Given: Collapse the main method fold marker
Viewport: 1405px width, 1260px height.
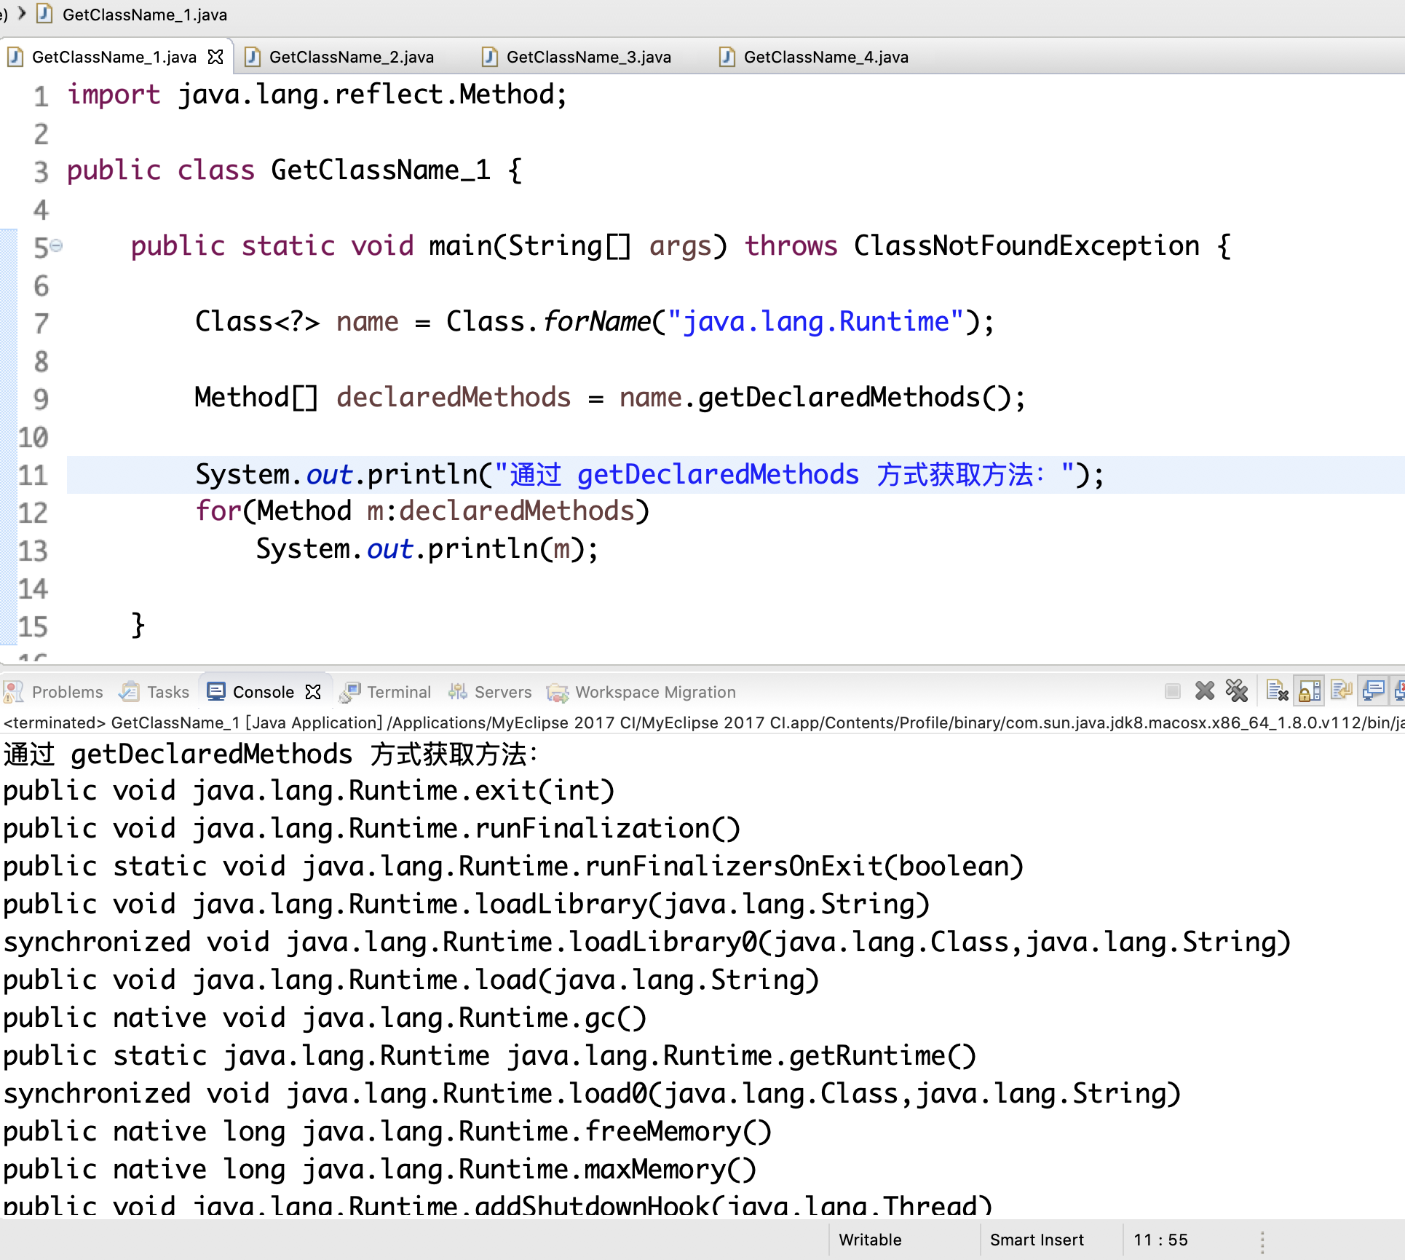Looking at the screenshot, I should (57, 246).
